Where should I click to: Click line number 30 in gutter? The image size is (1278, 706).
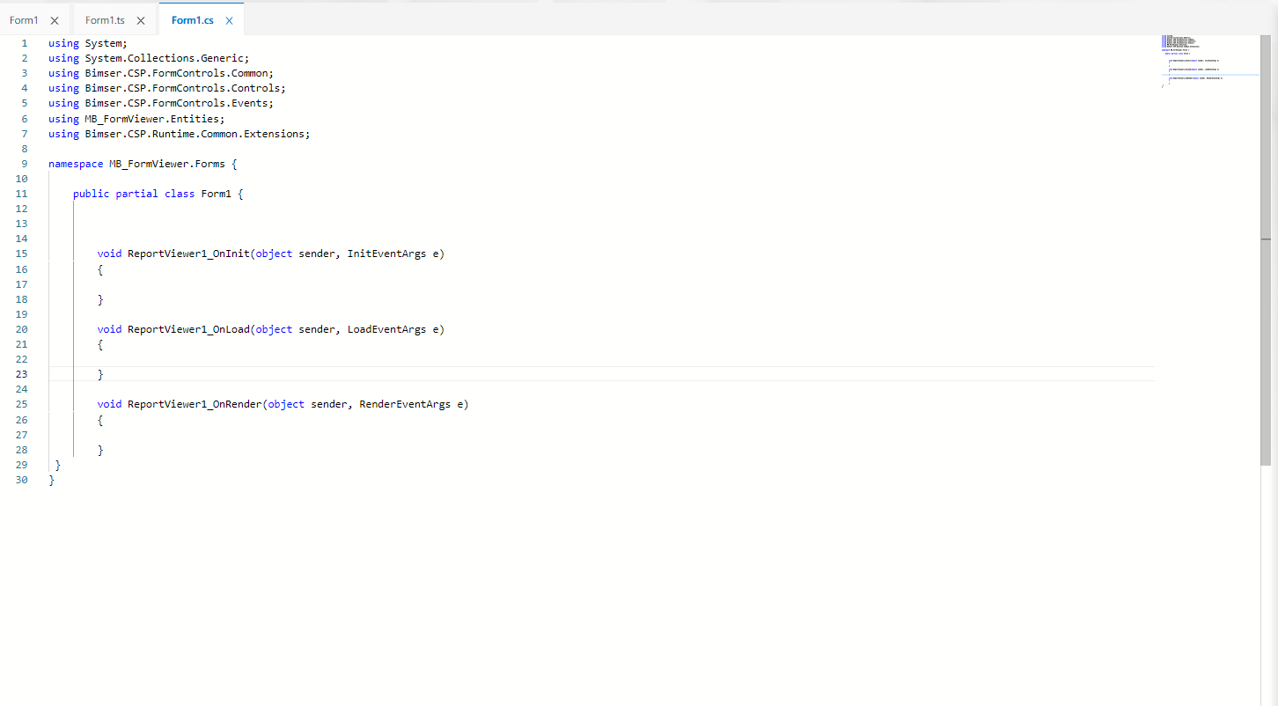(x=22, y=480)
